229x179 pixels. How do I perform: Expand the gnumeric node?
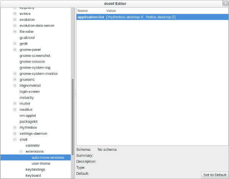15,79
